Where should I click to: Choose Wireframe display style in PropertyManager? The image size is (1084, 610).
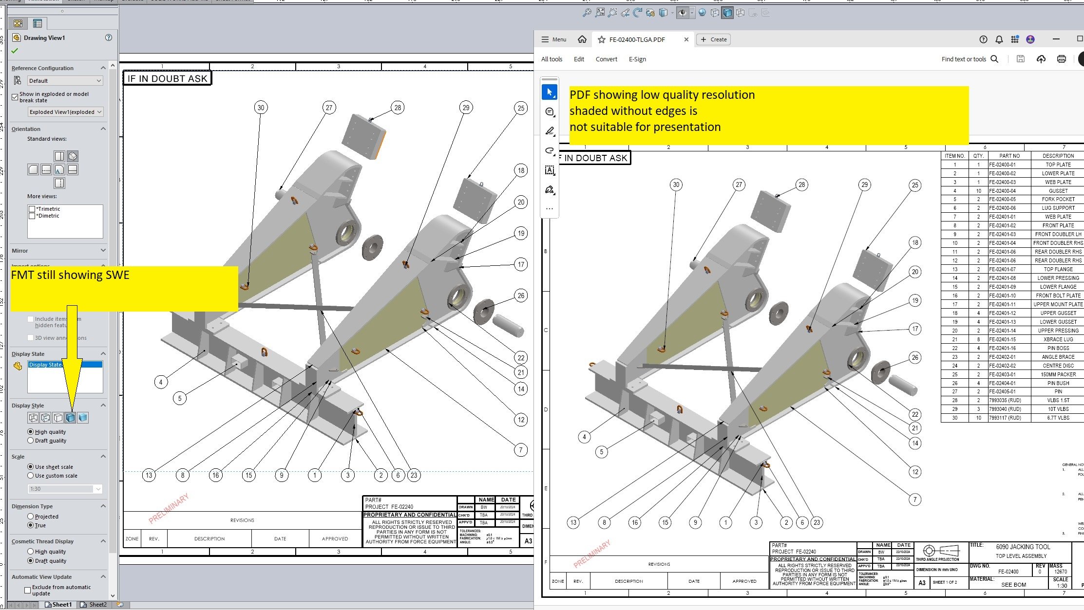(33, 418)
